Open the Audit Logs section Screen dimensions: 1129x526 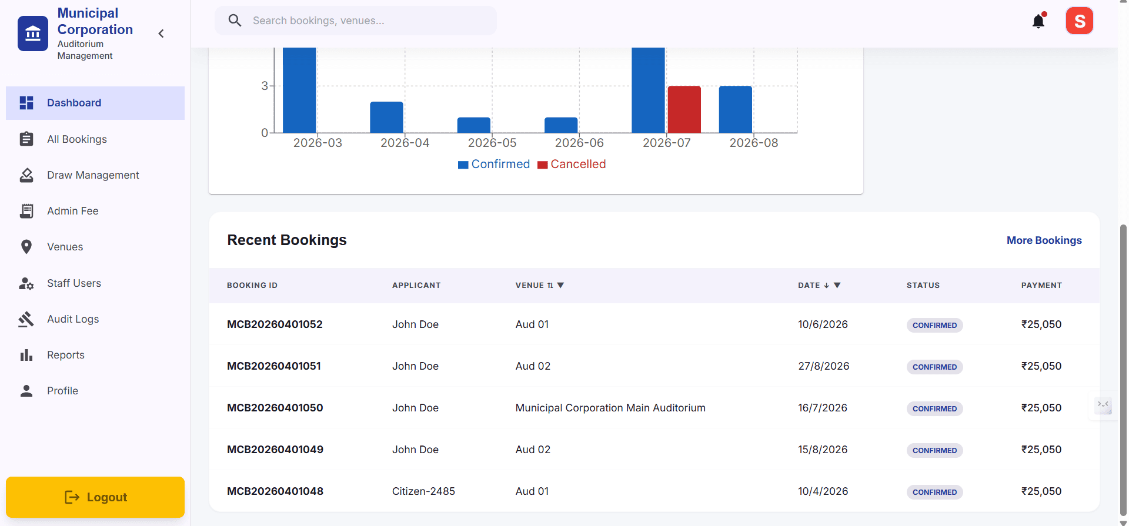tap(95, 319)
